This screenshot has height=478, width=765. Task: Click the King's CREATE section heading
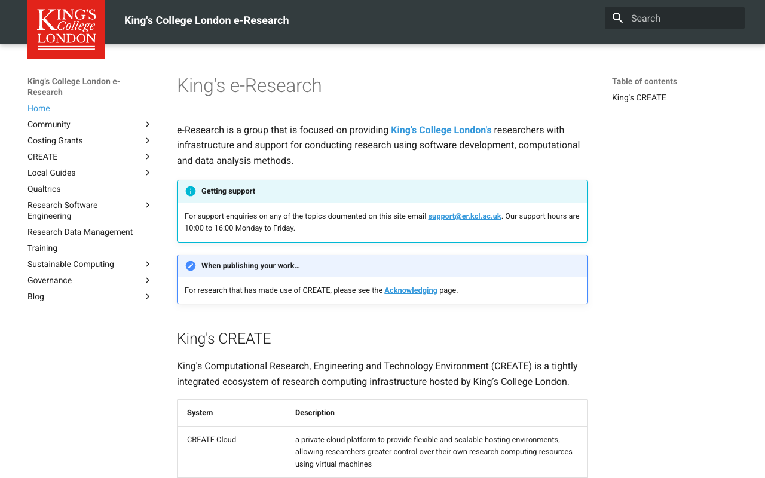coord(224,339)
